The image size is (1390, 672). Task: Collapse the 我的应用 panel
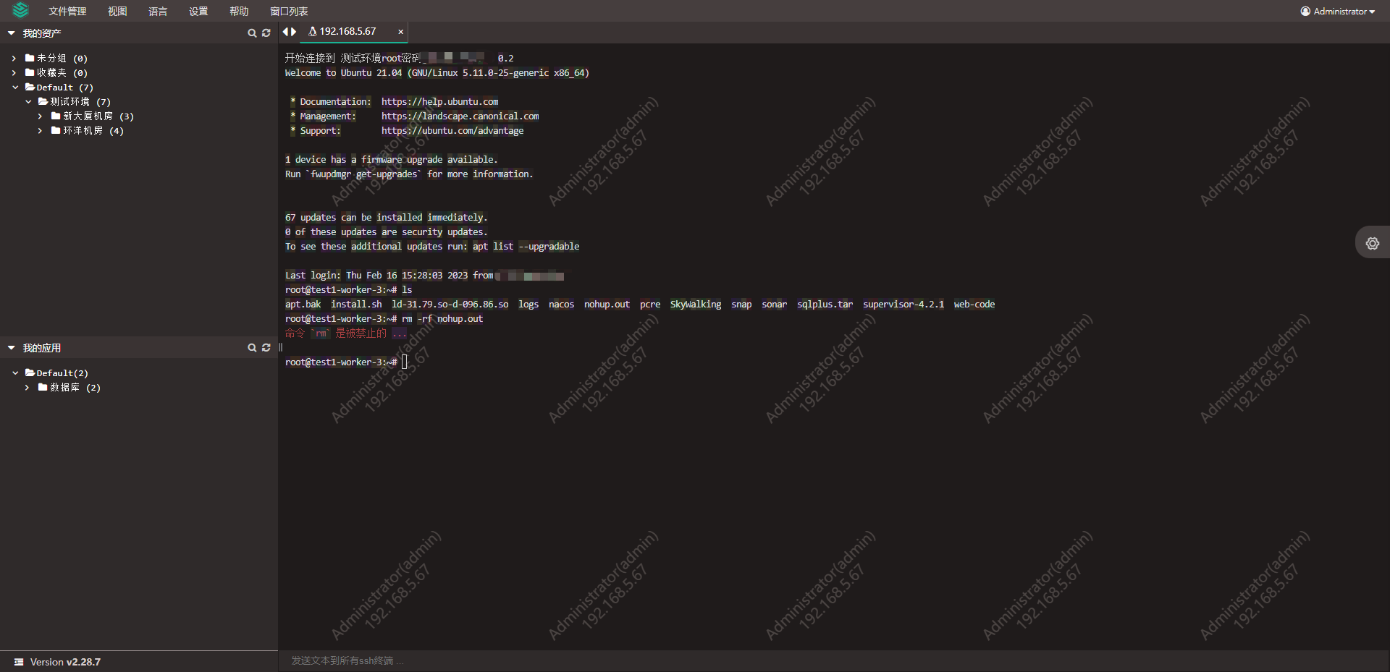11,347
